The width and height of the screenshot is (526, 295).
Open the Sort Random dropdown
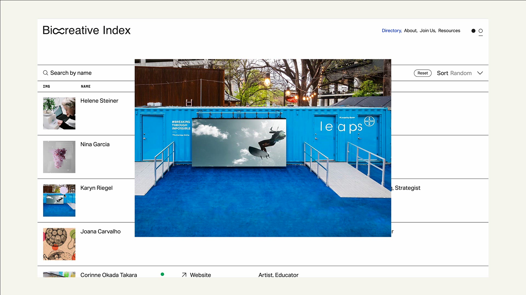[460, 73]
